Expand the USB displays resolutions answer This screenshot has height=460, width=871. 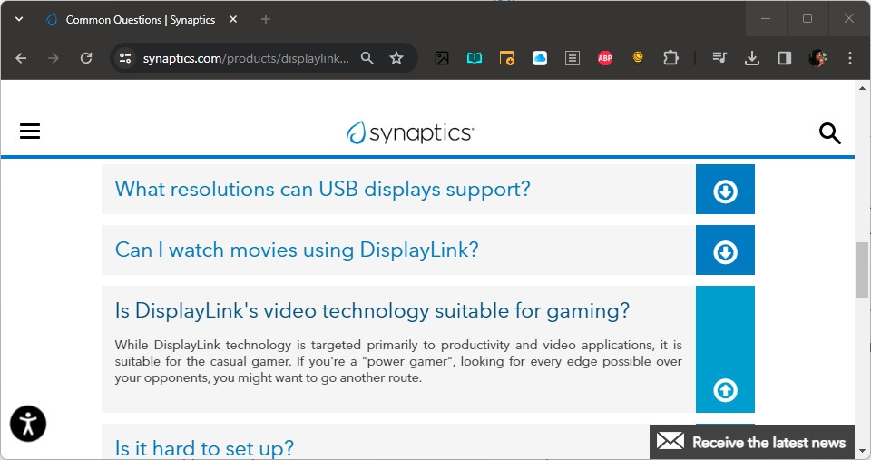pyautogui.click(x=725, y=189)
